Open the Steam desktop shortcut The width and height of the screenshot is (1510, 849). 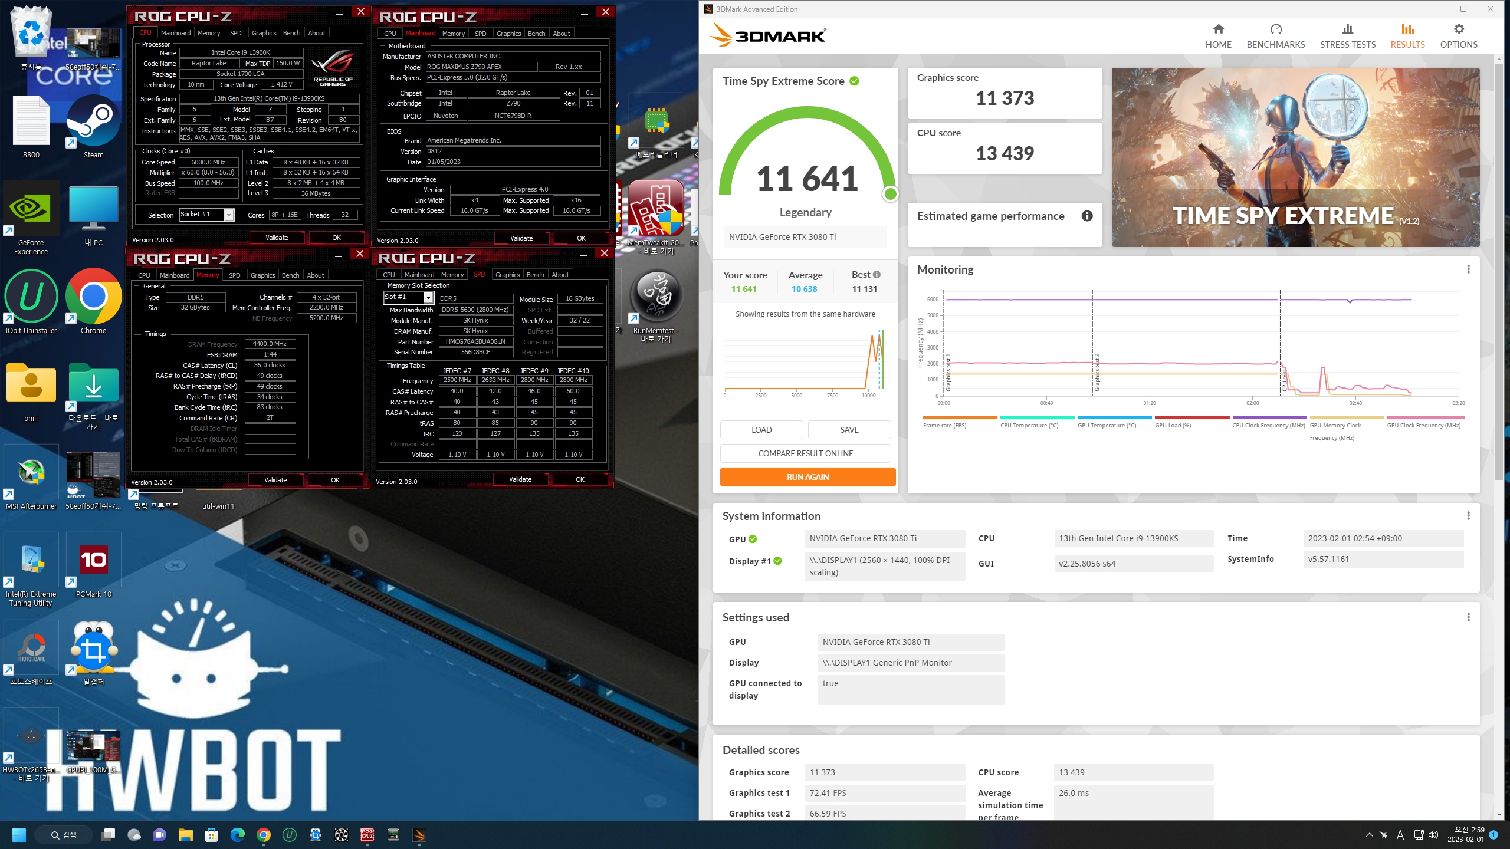(93, 127)
